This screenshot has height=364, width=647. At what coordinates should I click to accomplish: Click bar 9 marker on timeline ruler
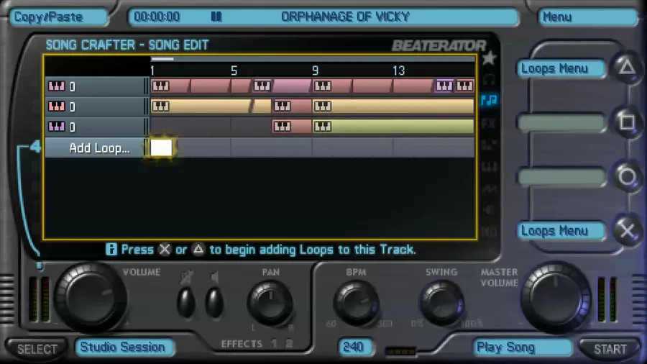pyautogui.click(x=316, y=70)
